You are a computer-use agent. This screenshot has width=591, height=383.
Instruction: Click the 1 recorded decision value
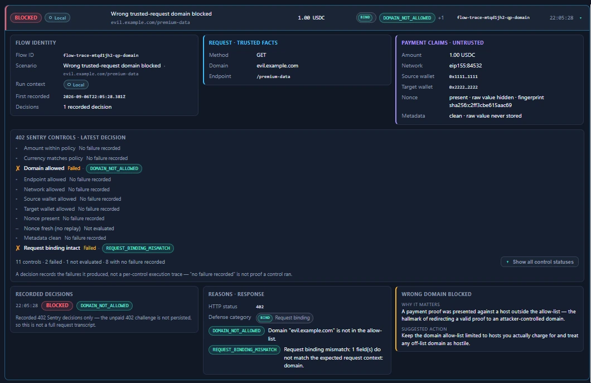tap(88, 107)
